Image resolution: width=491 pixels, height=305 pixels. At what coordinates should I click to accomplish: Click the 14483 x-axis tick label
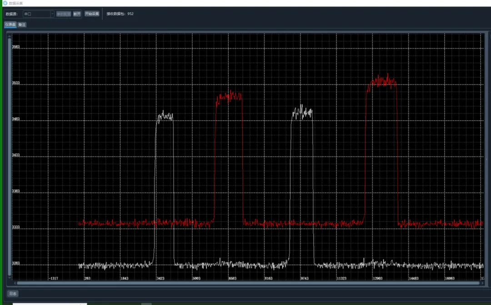pos(413,278)
